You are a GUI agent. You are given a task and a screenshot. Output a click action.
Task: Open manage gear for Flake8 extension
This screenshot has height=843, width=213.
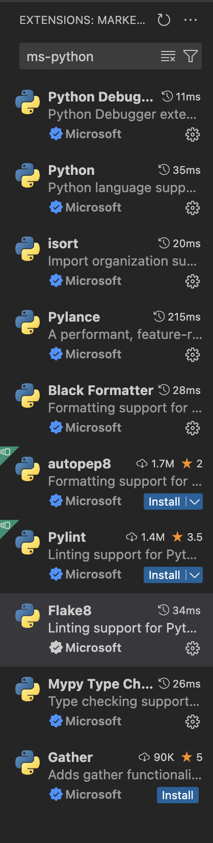click(192, 648)
